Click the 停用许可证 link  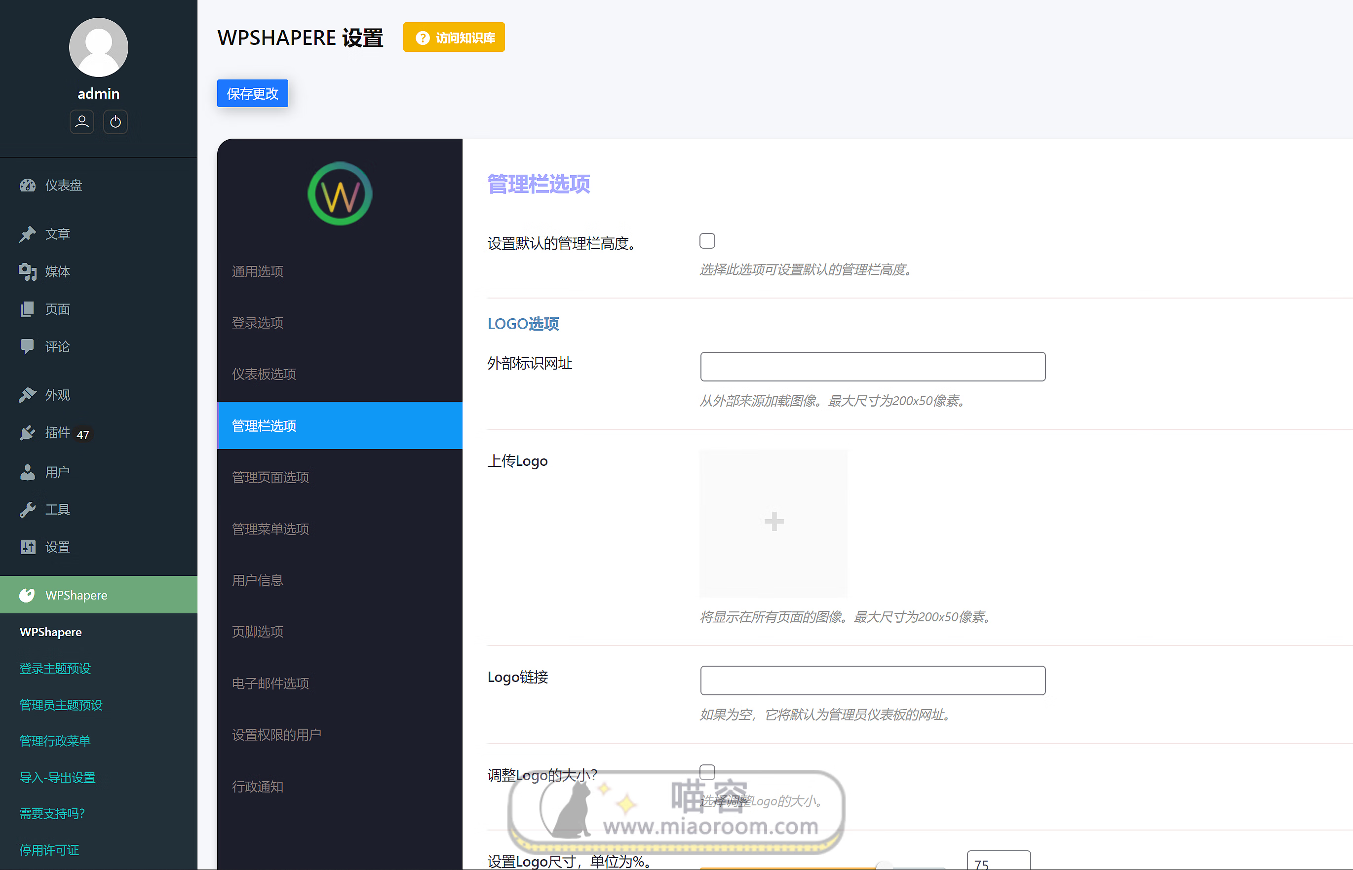[x=49, y=850]
